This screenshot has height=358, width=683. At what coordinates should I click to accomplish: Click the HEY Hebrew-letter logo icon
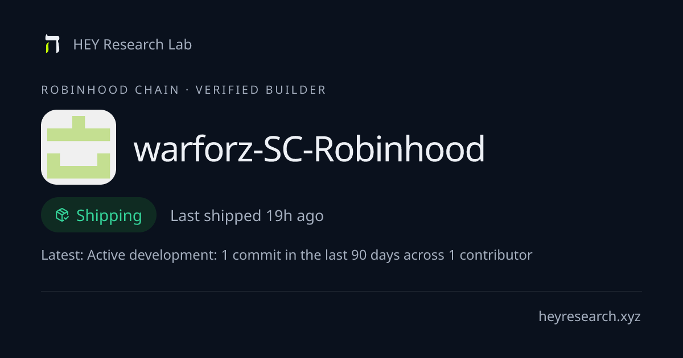52,44
